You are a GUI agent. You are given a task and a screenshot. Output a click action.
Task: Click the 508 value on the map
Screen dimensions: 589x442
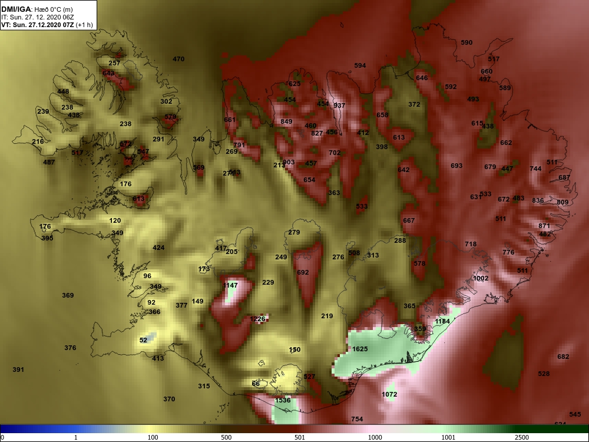[x=354, y=253]
